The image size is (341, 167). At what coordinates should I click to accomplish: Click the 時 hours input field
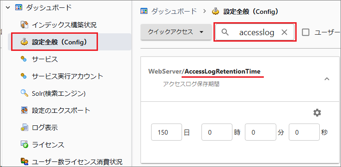tap(217, 132)
